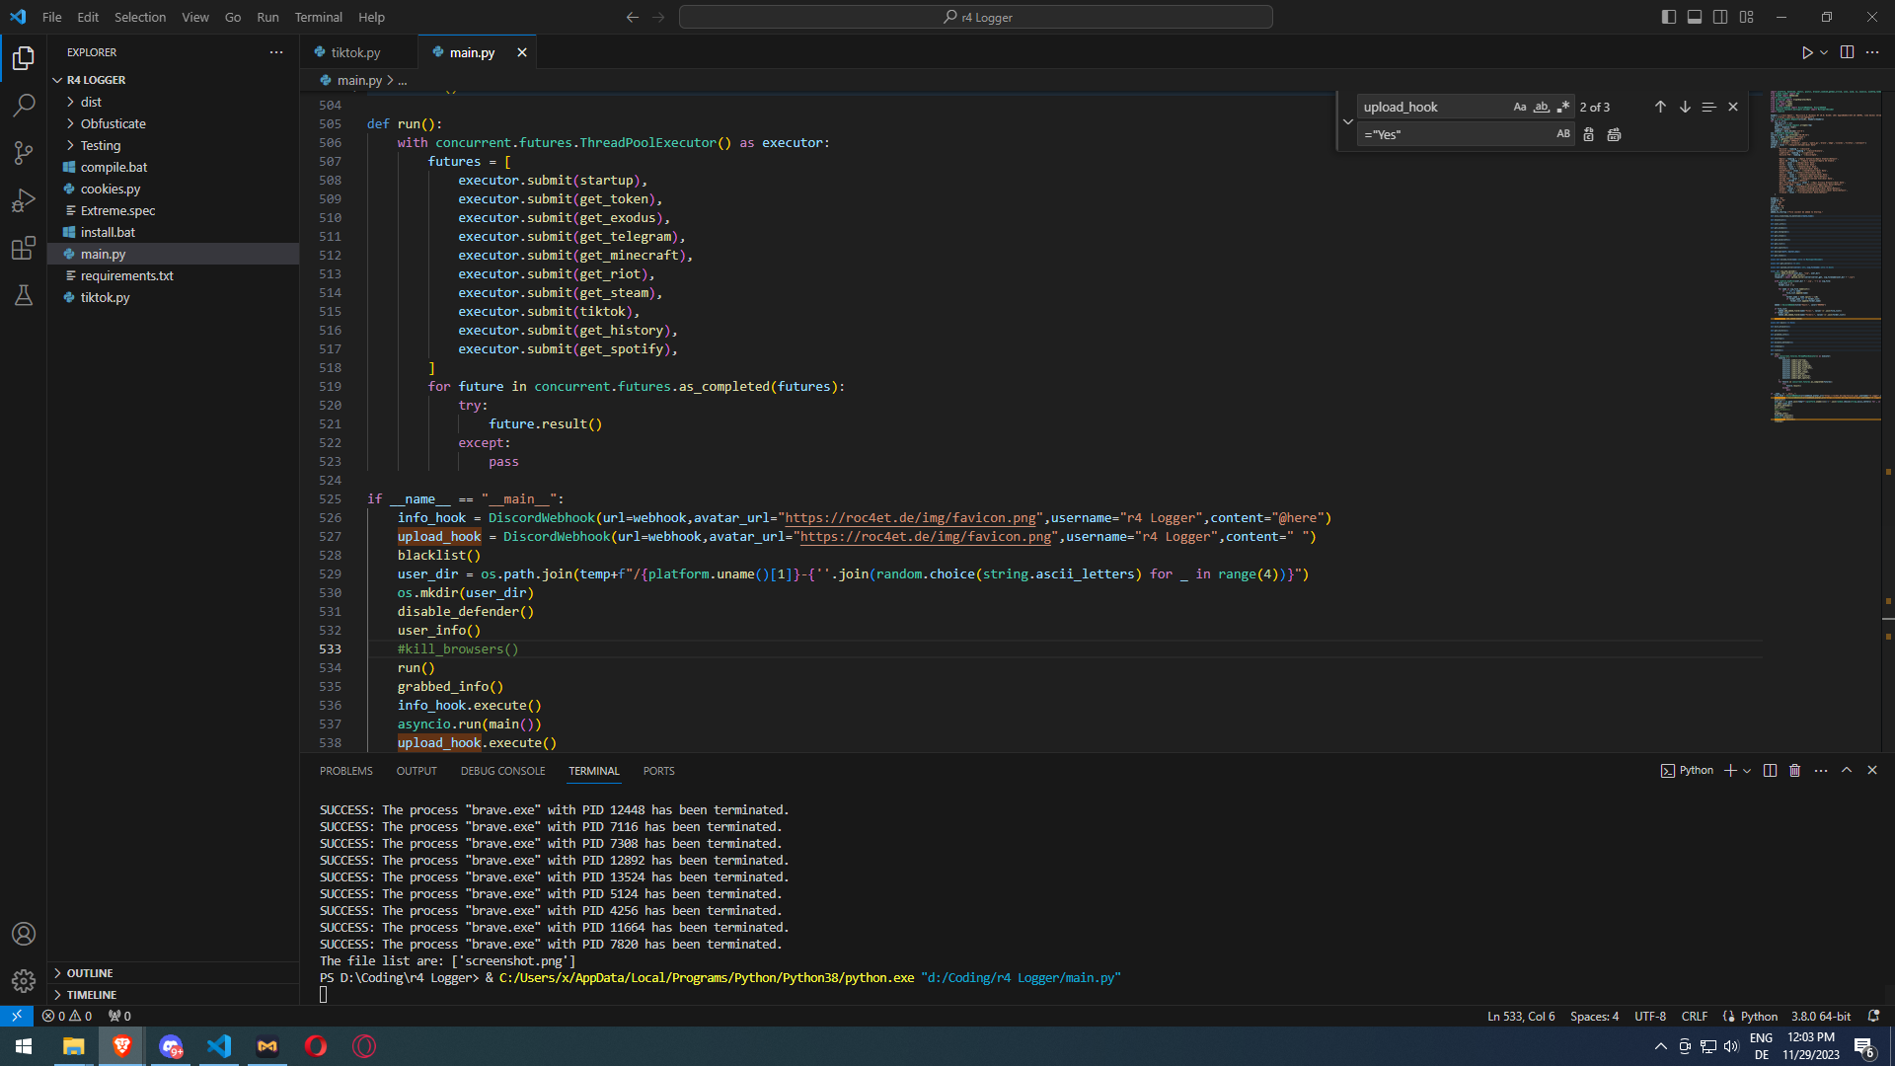
Task: Open Run and Debug view
Action: (x=24, y=200)
